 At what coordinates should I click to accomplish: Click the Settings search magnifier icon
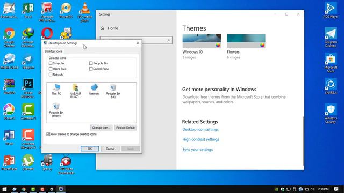pos(169,40)
